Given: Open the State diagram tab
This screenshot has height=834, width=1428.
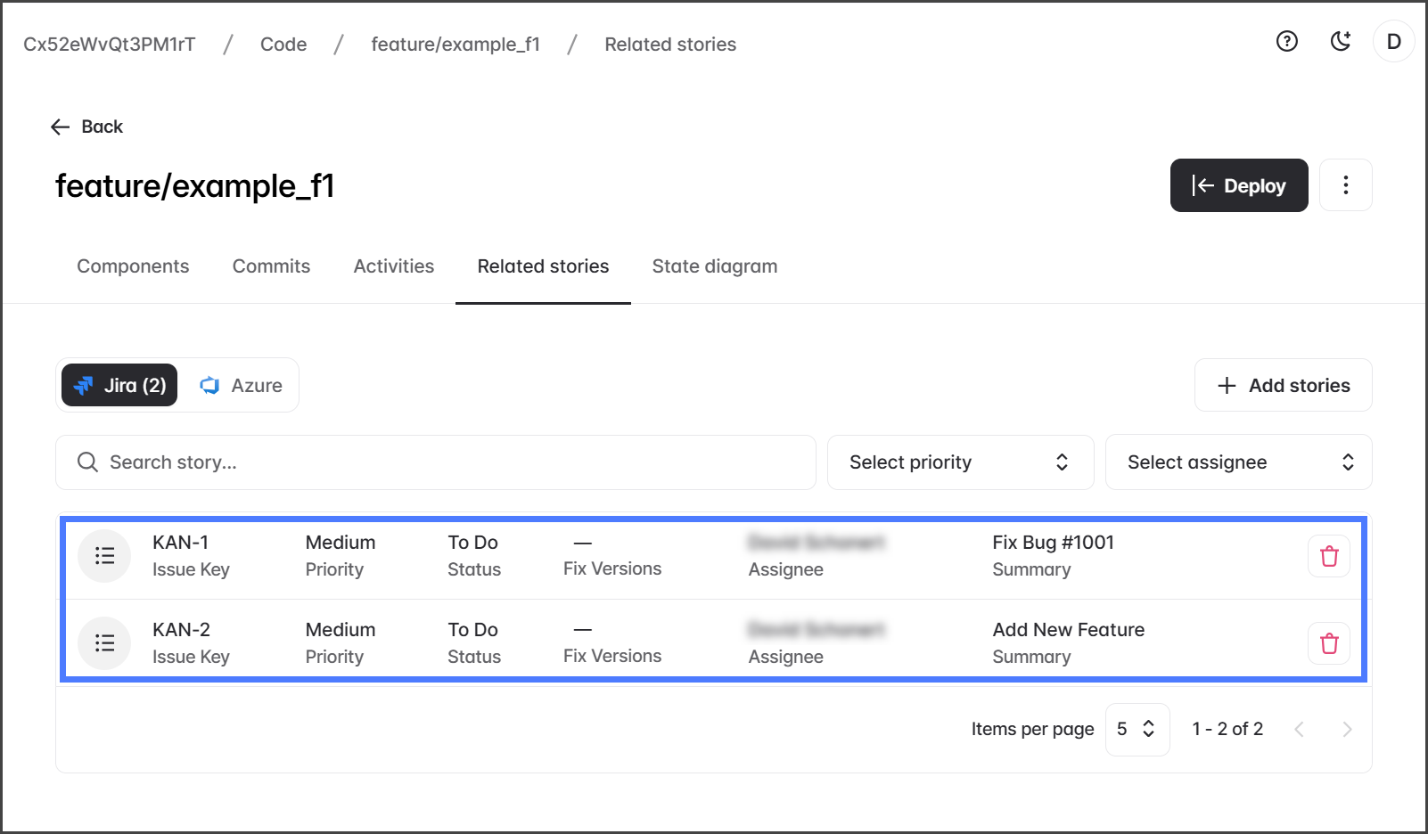Looking at the screenshot, I should [x=714, y=266].
